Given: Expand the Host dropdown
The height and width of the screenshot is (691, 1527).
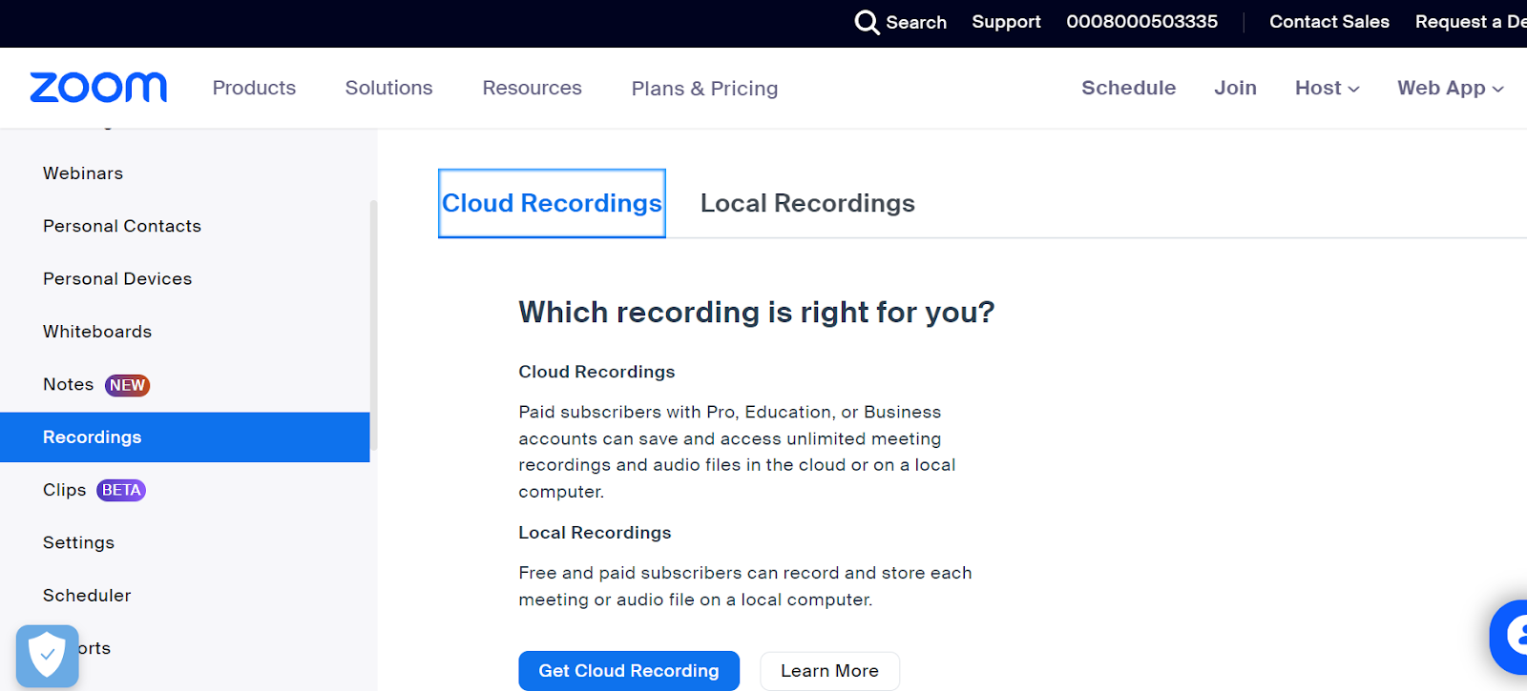Looking at the screenshot, I should coord(1327,88).
